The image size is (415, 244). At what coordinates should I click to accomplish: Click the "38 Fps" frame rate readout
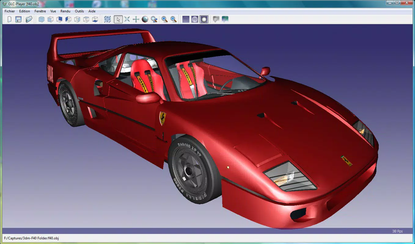click(x=398, y=231)
